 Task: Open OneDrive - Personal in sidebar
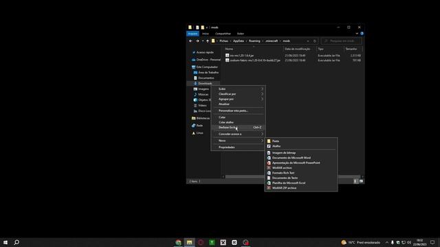tap(208, 60)
